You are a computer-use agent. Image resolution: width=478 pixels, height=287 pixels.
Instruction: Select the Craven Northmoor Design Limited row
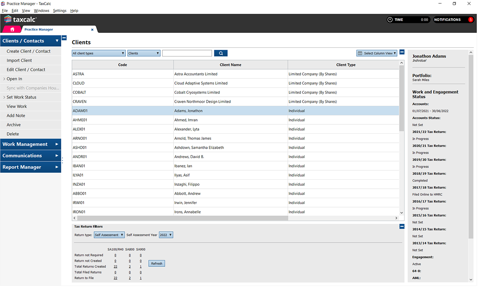click(x=235, y=102)
